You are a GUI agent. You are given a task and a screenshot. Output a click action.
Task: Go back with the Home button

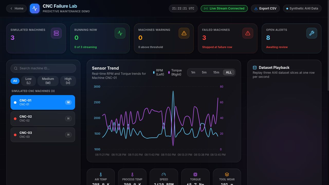tap(16, 8)
